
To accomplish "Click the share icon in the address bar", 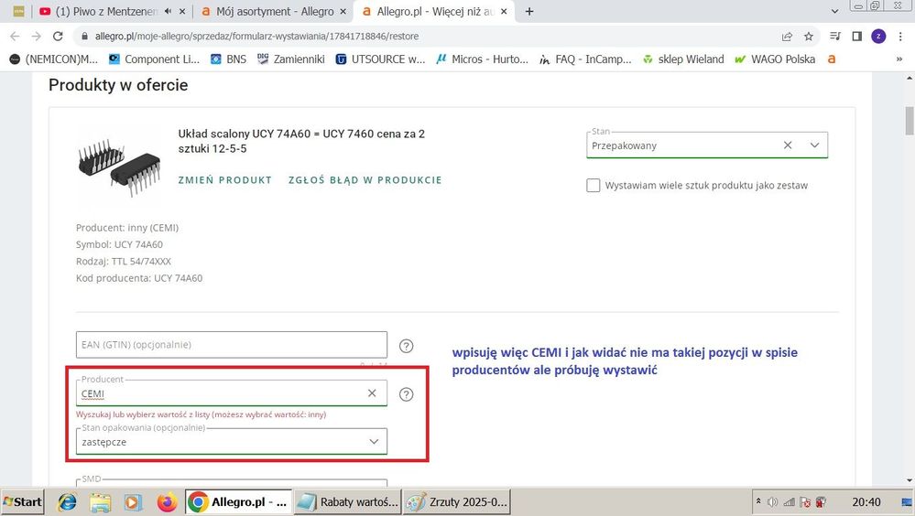I will click(787, 37).
